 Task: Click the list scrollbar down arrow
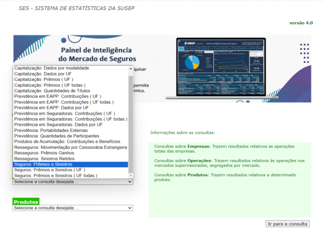(131, 176)
